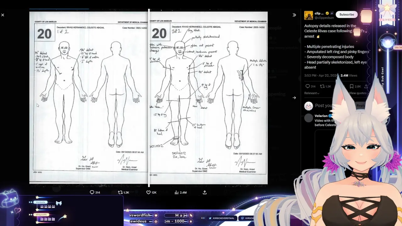Close the image viewer with the X icon
This screenshot has height=226, width=402.
click(3, 15)
